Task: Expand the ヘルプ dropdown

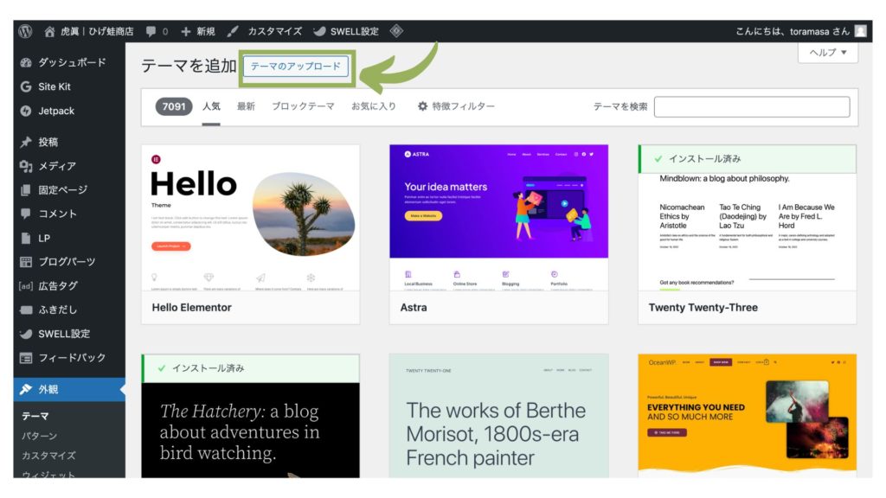Action: point(827,53)
